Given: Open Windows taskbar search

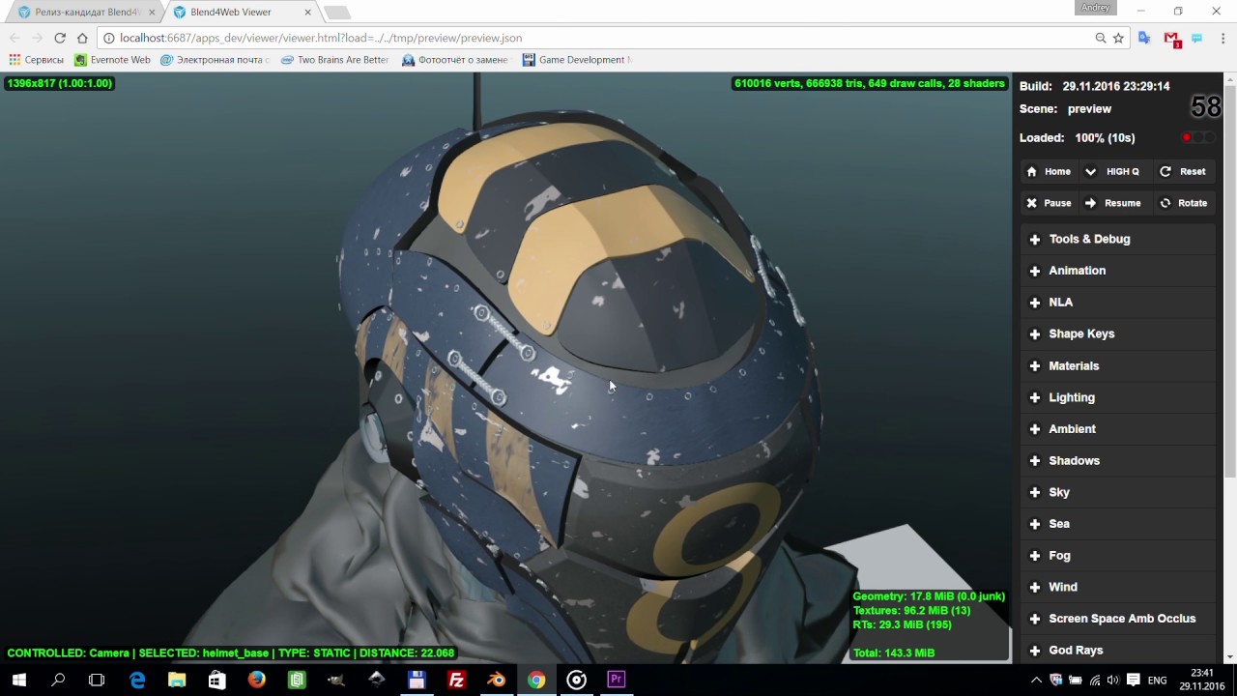Looking at the screenshot, I should 58,680.
